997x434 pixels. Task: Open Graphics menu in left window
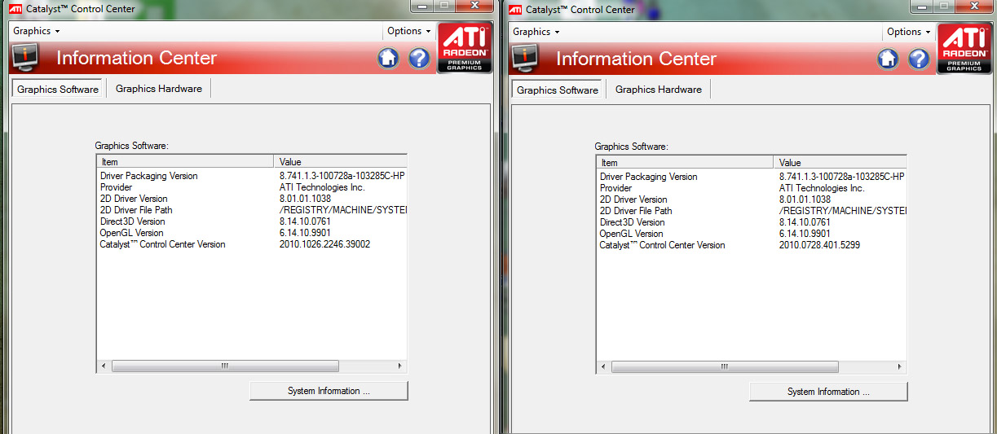[36, 31]
